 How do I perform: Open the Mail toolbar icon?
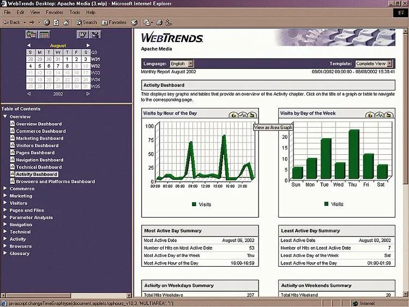point(148,23)
